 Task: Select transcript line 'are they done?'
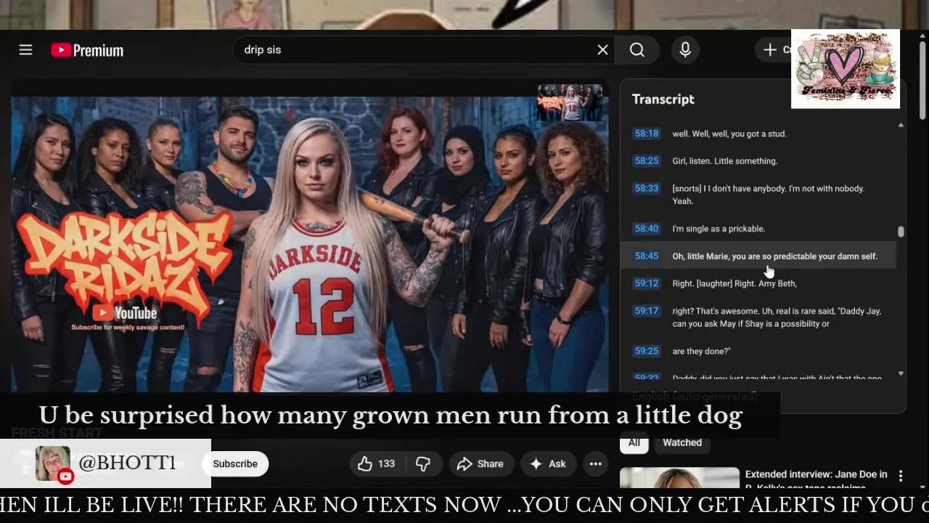coord(701,352)
